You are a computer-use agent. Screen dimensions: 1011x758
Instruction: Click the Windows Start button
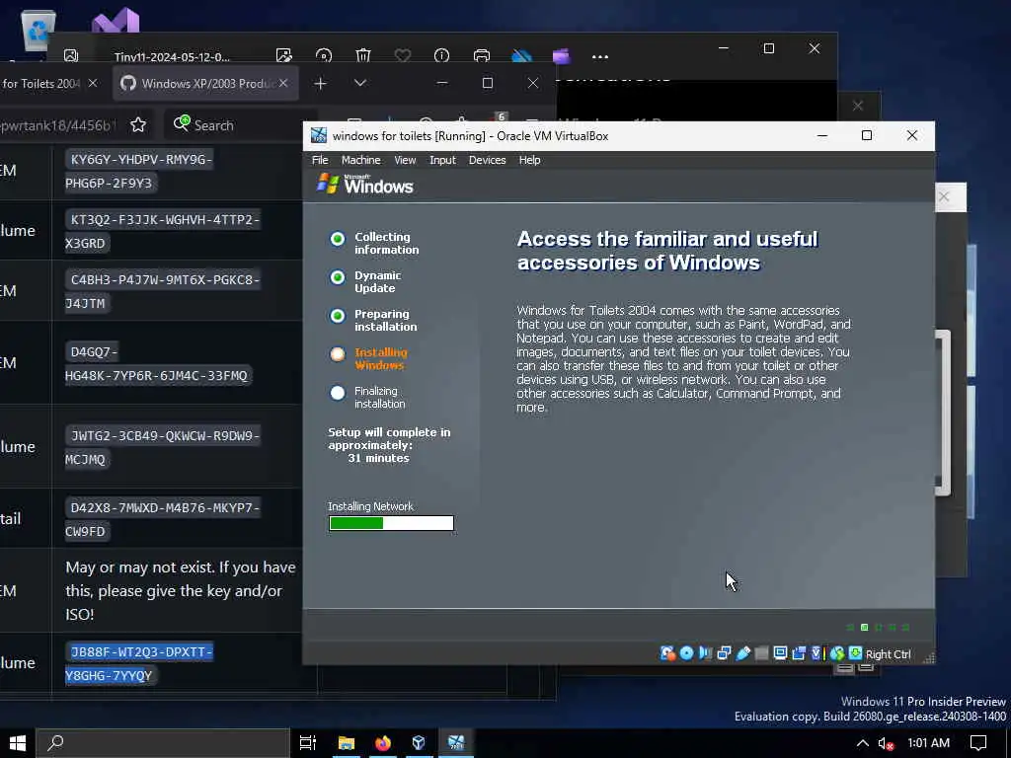(x=18, y=743)
